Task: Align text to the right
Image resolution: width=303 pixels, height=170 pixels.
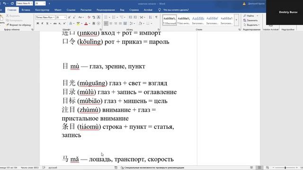Action: [x=116, y=24]
